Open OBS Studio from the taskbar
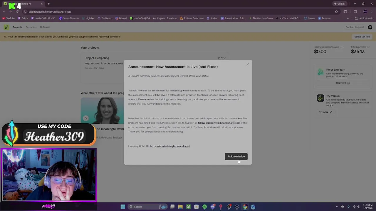This screenshot has width=376, height=211. (229, 207)
